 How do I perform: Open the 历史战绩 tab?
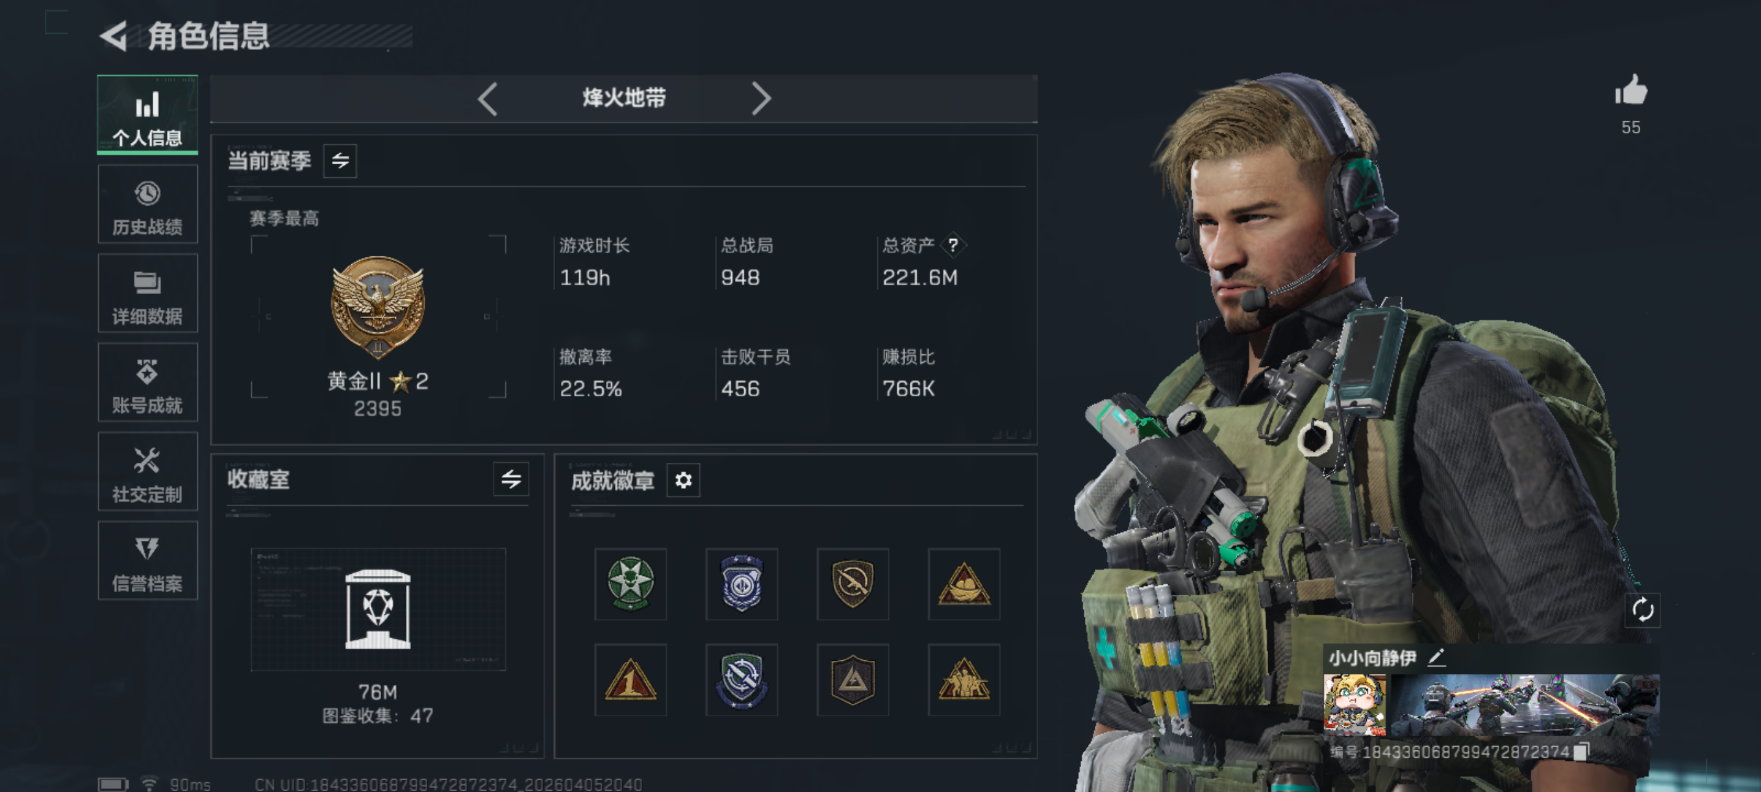click(x=147, y=204)
